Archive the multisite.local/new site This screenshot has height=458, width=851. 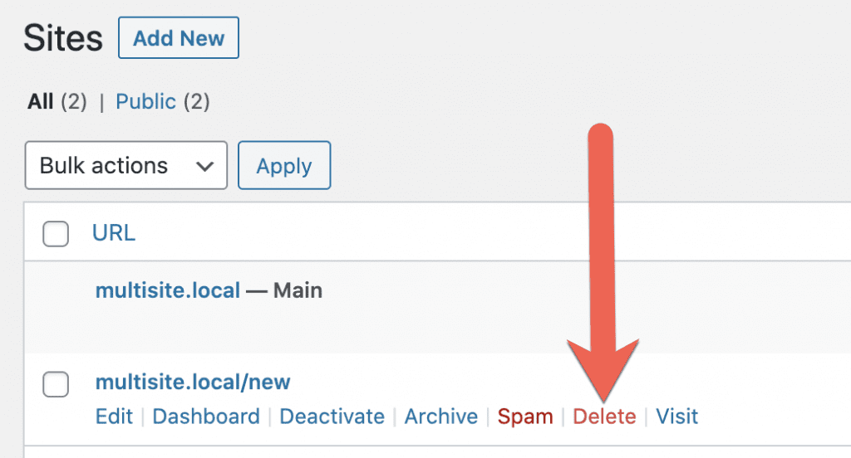click(x=440, y=417)
